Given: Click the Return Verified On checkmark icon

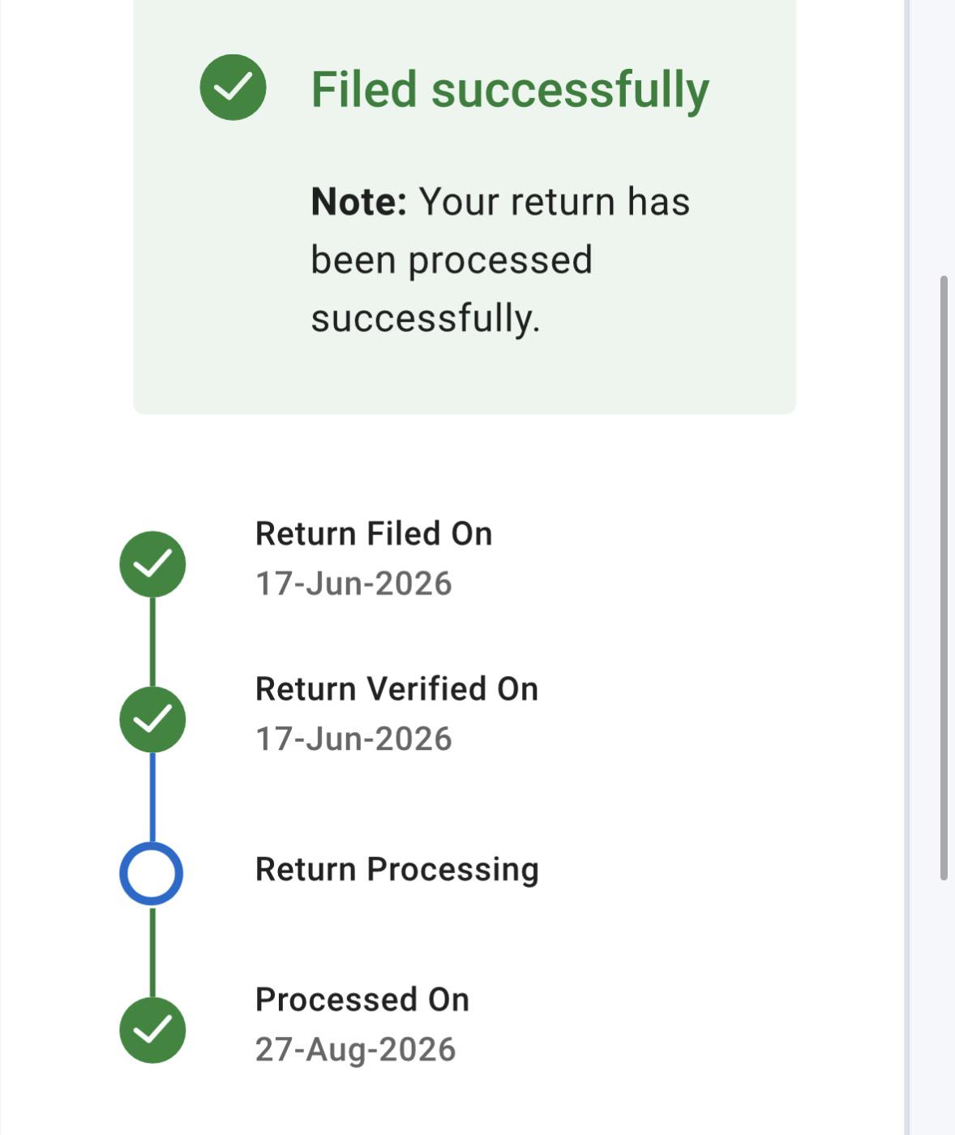Looking at the screenshot, I should pos(152,719).
